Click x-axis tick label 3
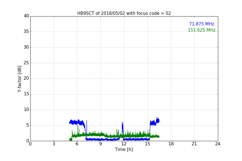 [54, 144]
